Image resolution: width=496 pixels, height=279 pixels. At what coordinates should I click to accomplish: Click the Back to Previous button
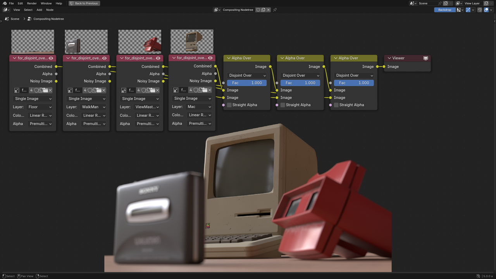point(84,3)
